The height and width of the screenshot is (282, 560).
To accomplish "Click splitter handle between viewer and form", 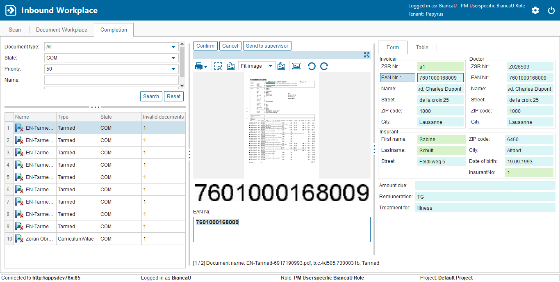I will coord(374,149).
